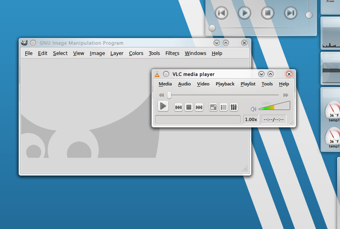Open the Tools menu in VLC
The image size is (340, 229).
267,84
